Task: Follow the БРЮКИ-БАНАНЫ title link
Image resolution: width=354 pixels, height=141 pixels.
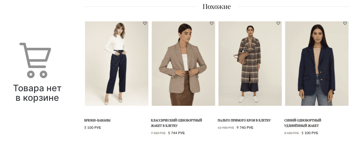Action: [97, 121]
